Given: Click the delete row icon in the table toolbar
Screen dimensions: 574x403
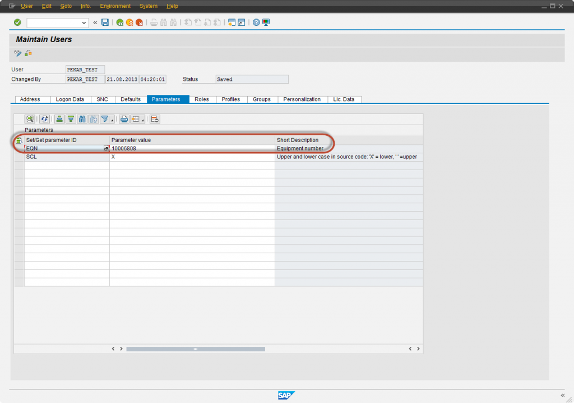Looking at the screenshot, I should click(155, 119).
